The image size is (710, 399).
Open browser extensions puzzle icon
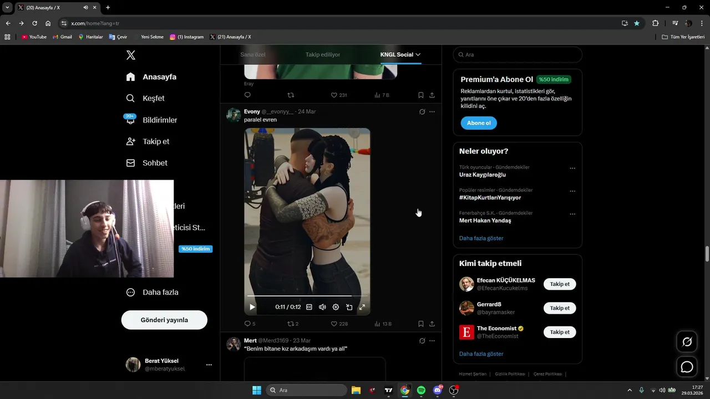tap(656, 23)
